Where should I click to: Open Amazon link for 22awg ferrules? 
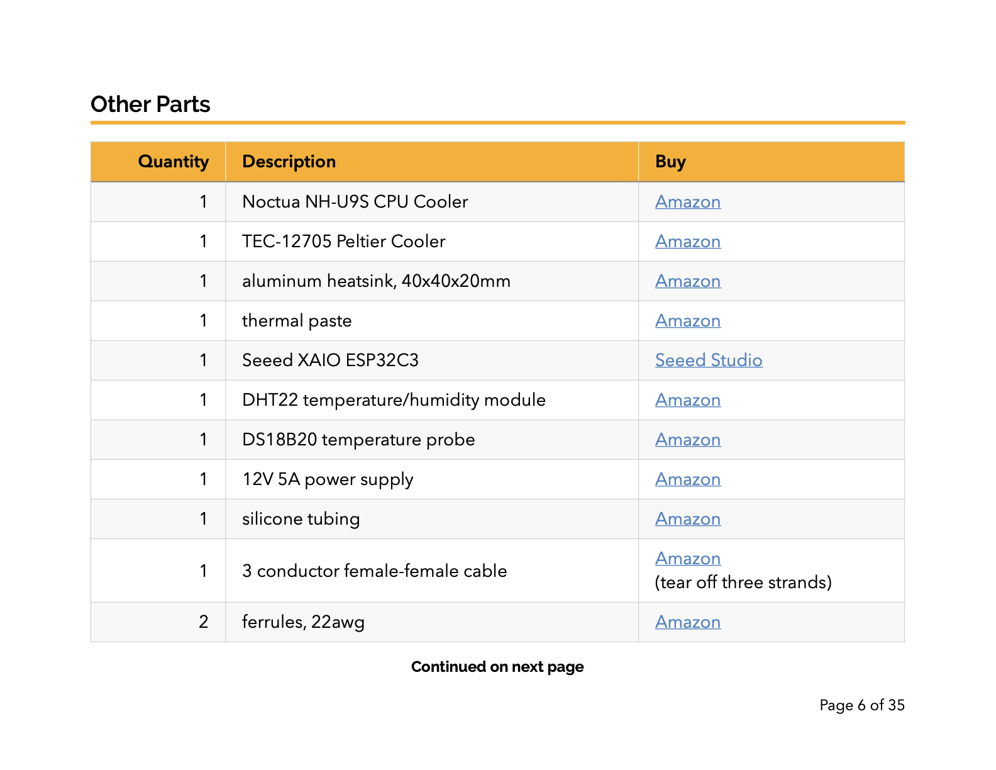tap(688, 622)
